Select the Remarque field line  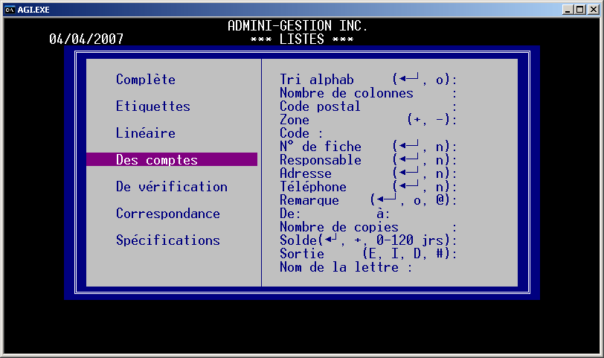(x=368, y=200)
